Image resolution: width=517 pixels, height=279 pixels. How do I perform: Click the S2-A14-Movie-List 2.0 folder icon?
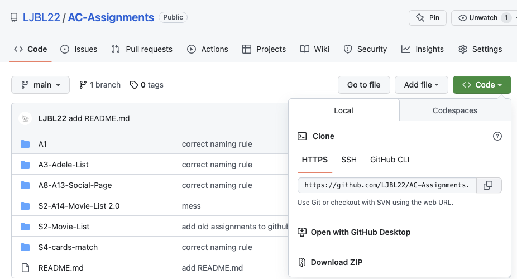point(25,206)
